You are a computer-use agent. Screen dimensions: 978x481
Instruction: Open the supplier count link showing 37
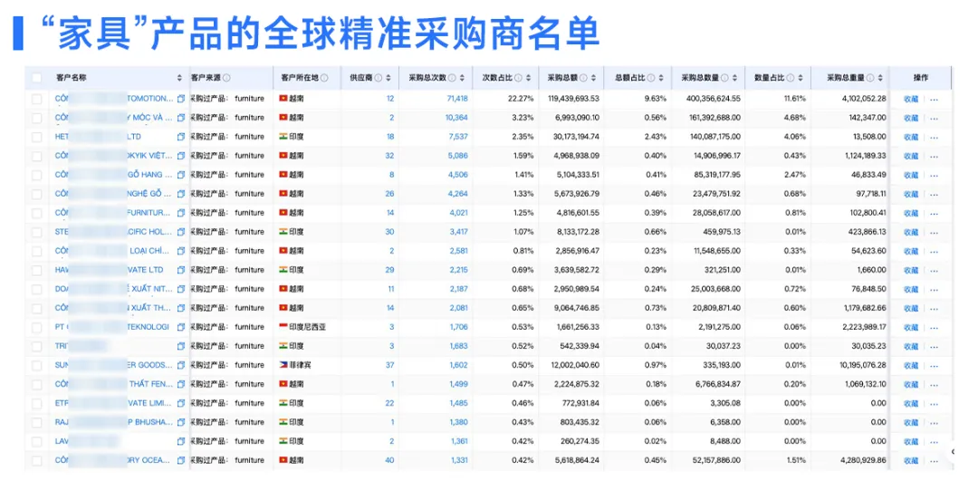click(x=389, y=365)
